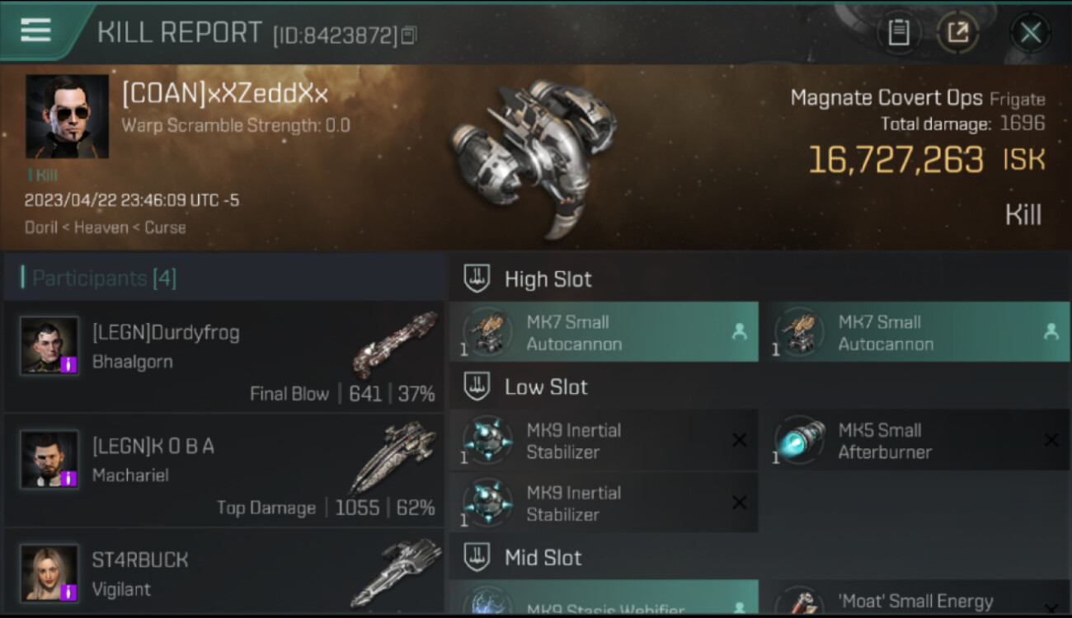View the xXZeddXx pilot portrait

pyautogui.click(x=67, y=116)
